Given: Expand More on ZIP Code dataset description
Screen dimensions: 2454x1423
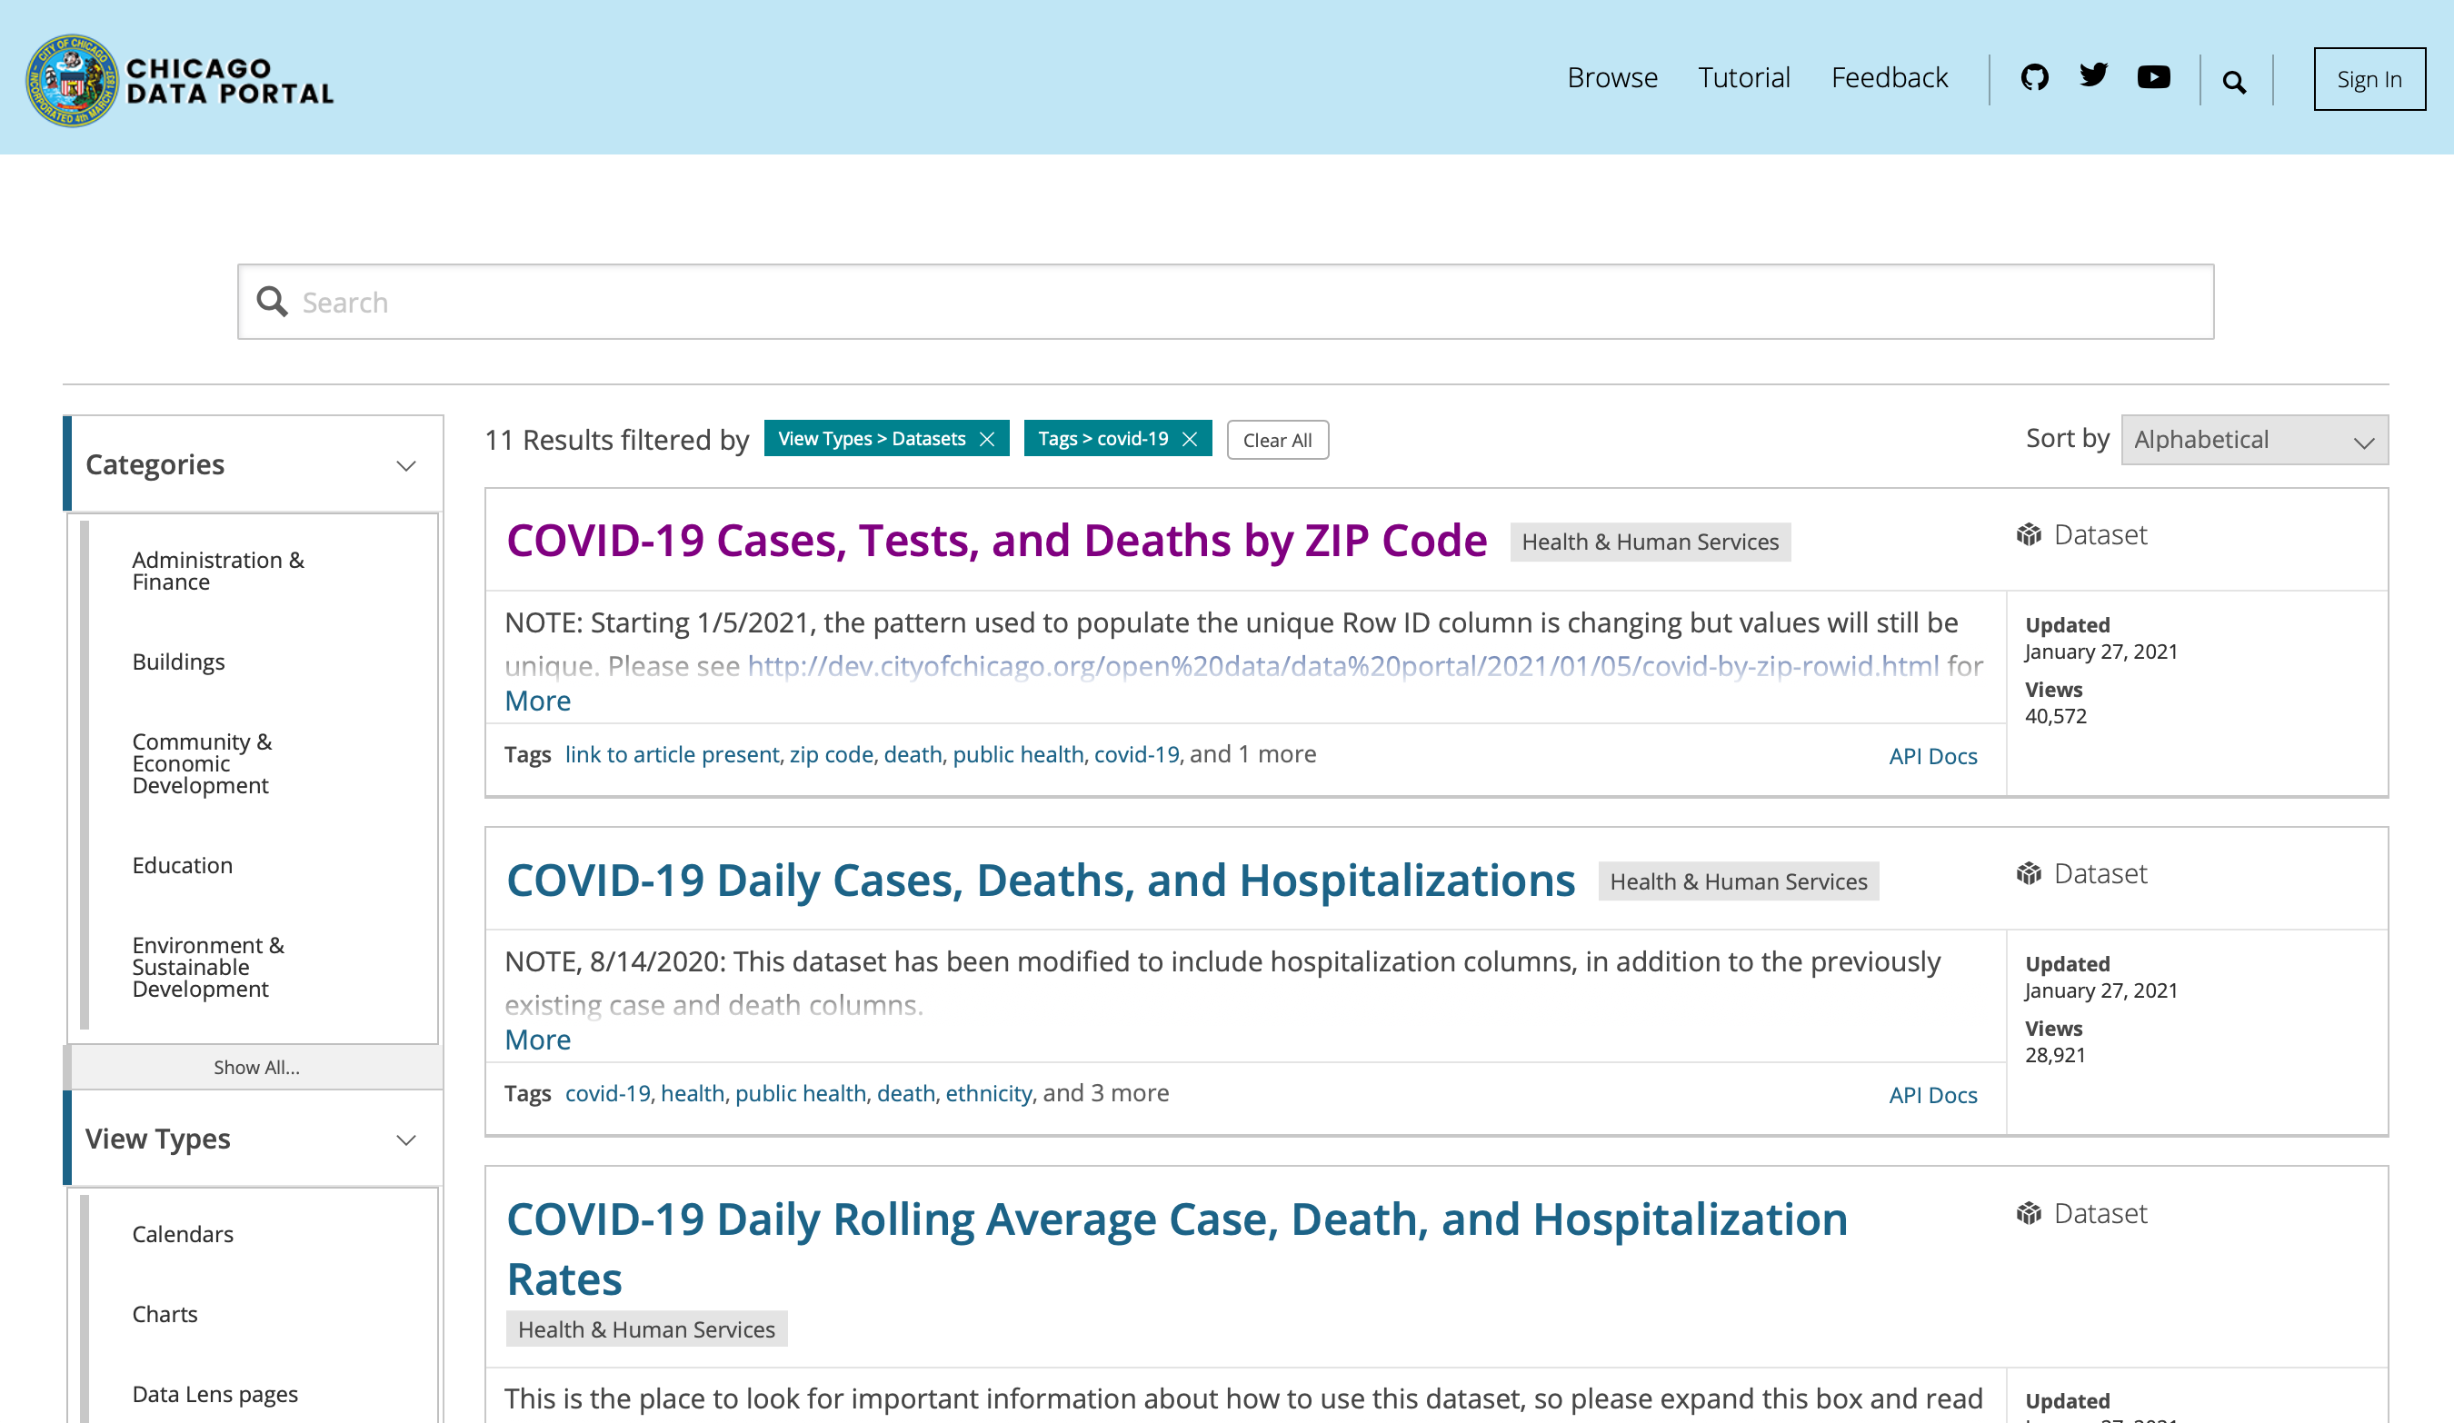Looking at the screenshot, I should tap(537, 701).
